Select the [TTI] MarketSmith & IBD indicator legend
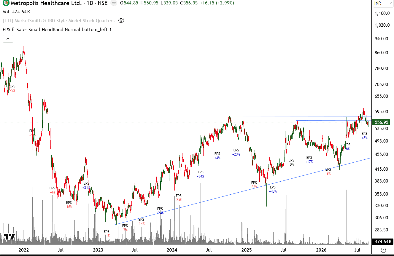Image resolution: width=394 pixels, height=256 pixels. pos(59,21)
